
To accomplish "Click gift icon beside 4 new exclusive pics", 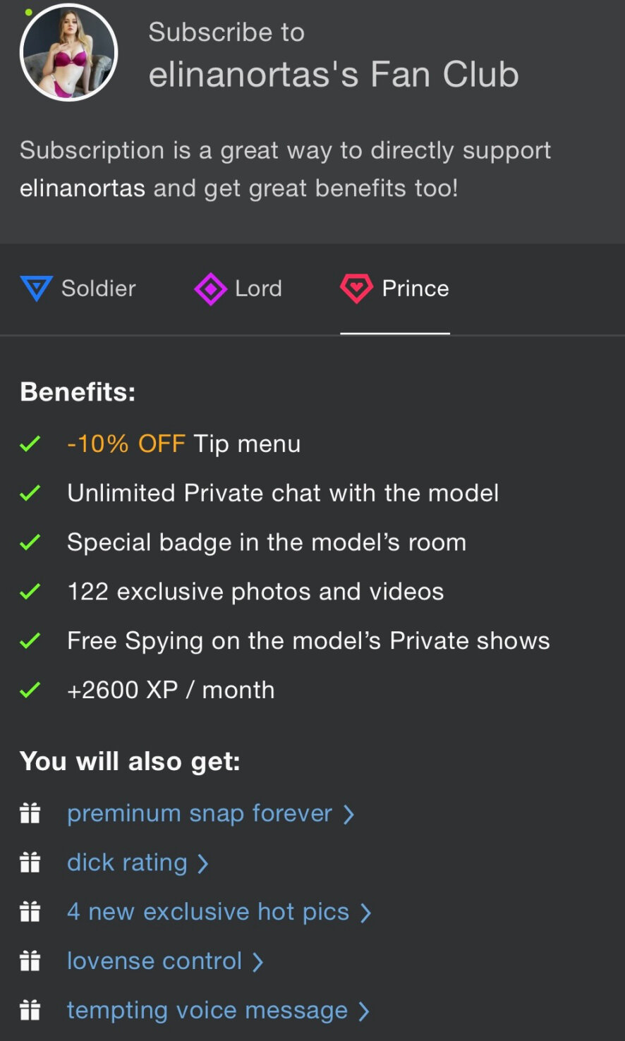I will coord(30,912).
